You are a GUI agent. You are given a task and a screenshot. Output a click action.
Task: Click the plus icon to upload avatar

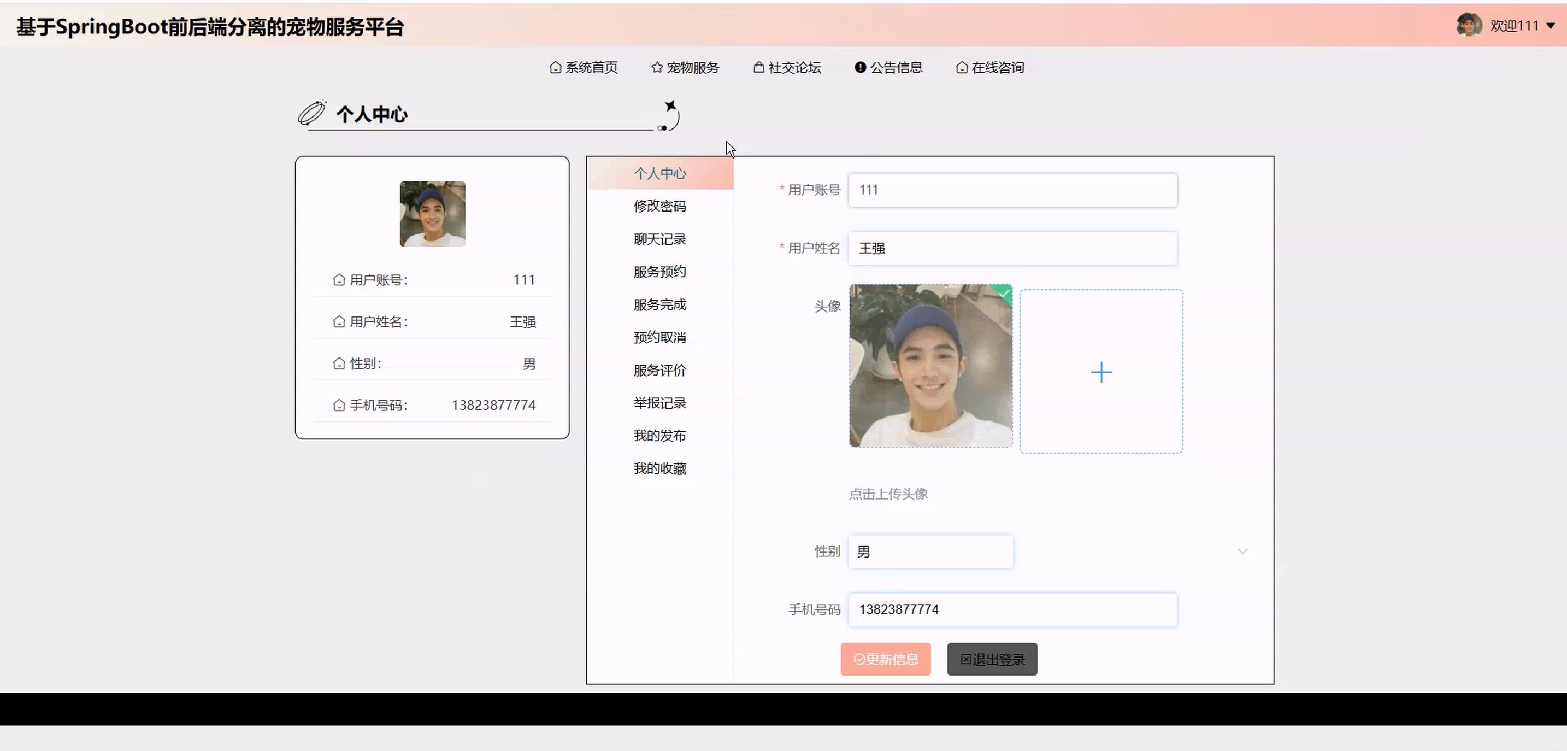click(x=1100, y=372)
